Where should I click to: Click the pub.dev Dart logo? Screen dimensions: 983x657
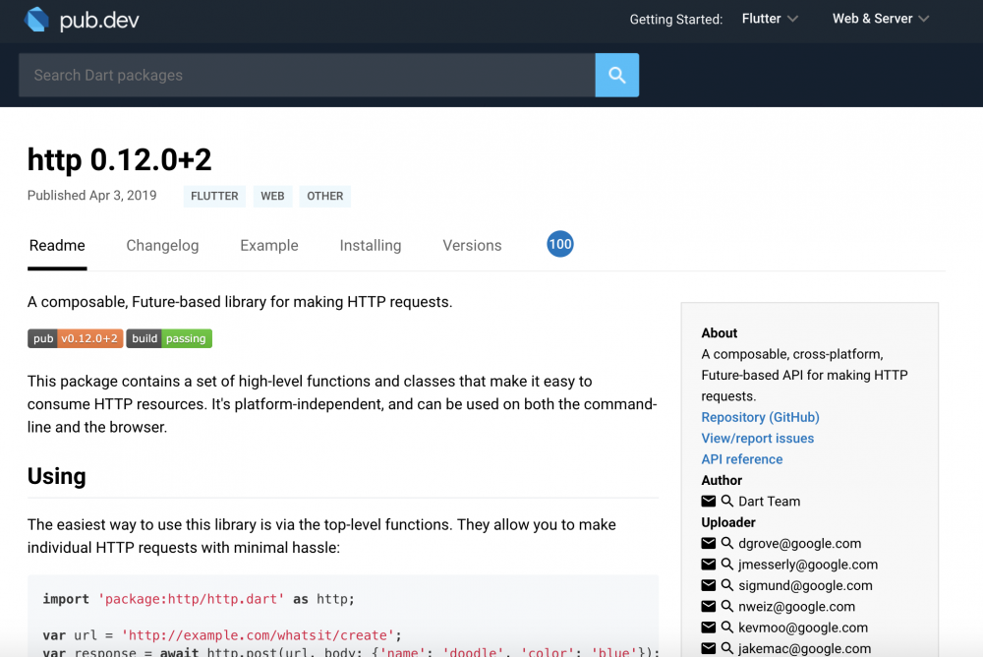click(x=37, y=20)
